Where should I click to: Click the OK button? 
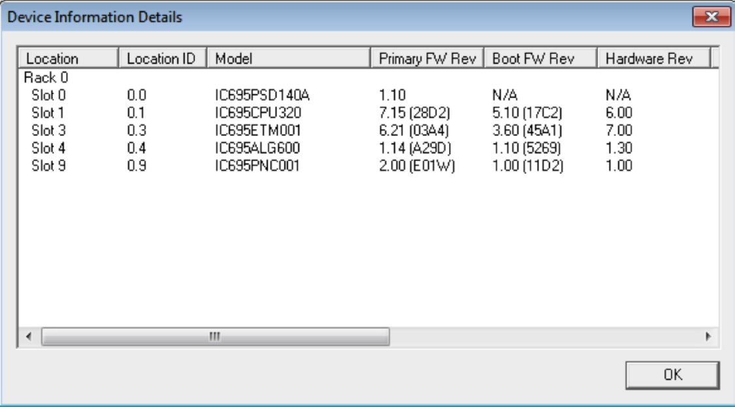(x=672, y=374)
